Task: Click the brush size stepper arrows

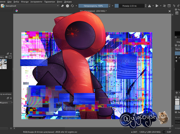Action: 146,6
